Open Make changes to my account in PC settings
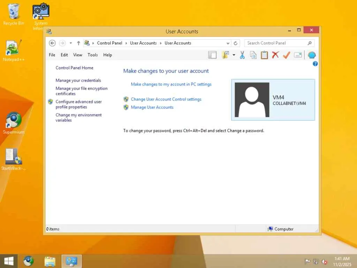The height and width of the screenshot is (268, 357). coord(171,84)
